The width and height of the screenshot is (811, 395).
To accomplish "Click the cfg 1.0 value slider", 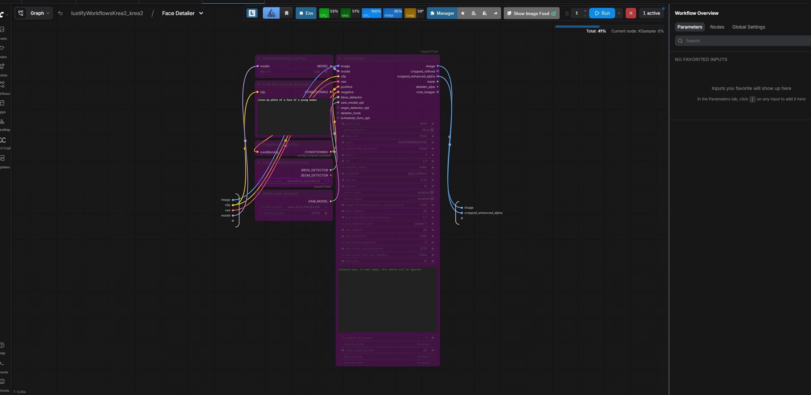I will click(x=388, y=161).
